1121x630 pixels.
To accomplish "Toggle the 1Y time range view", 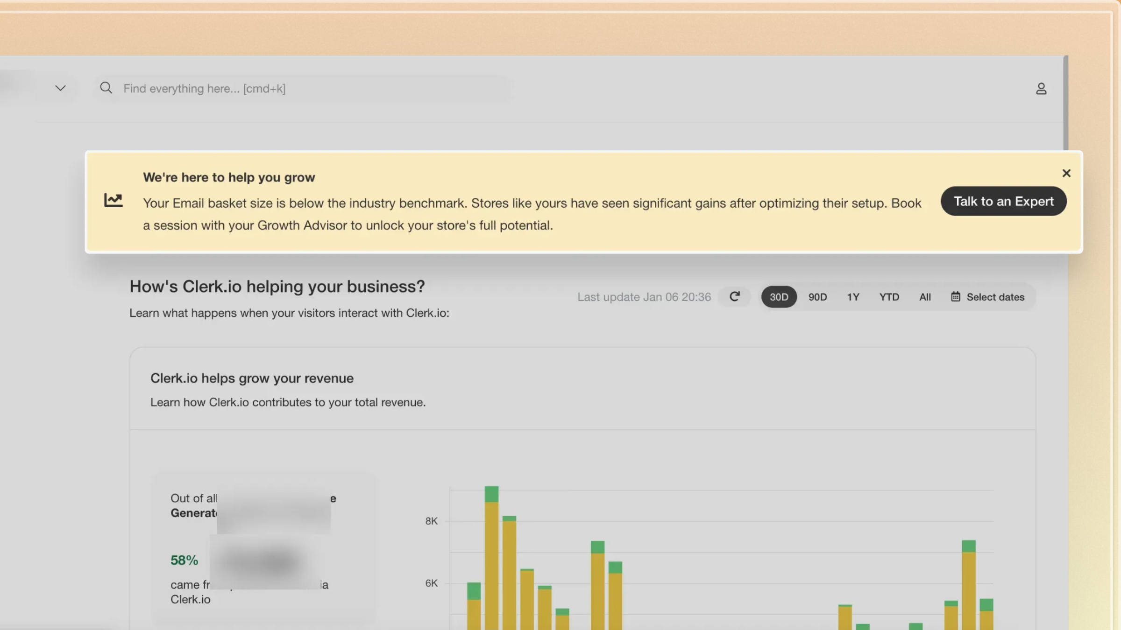I will point(853,297).
